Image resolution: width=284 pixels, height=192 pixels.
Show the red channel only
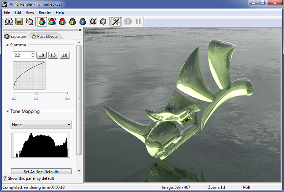(62, 21)
